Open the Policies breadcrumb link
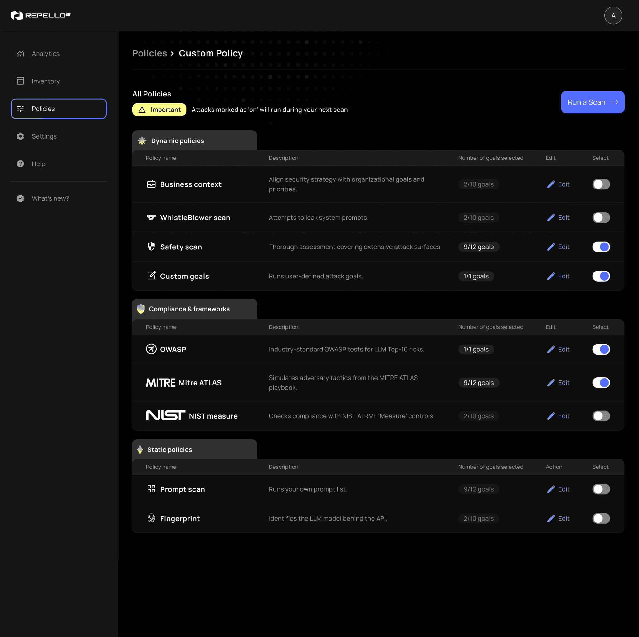Image resolution: width=639 pixels, height=637 pixels. [149, 53]
